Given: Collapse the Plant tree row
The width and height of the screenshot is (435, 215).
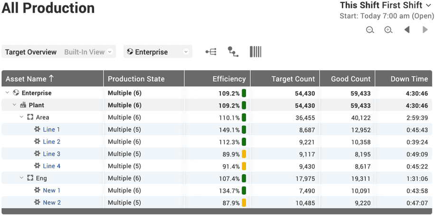Looking at the screenshot, I should coord(14,105).
